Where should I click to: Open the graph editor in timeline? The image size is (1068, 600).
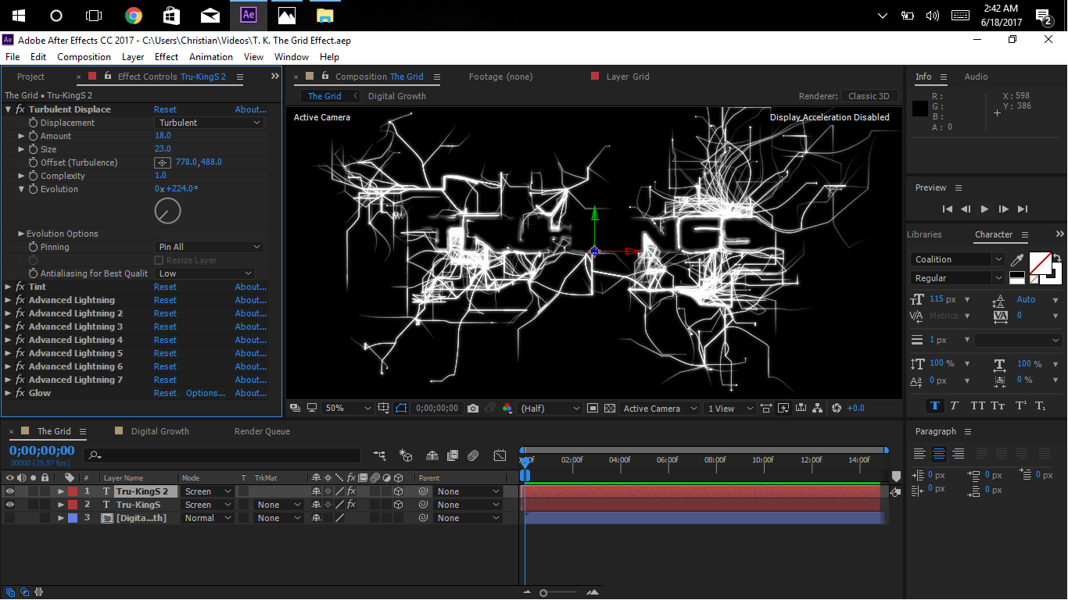[500, 455]
